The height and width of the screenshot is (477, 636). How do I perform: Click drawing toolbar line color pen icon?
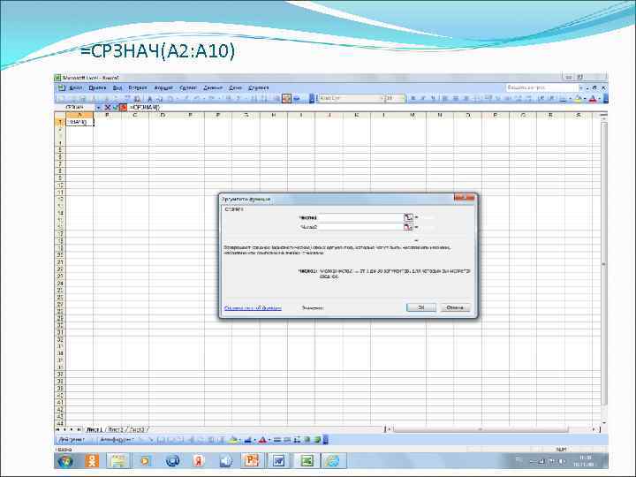248,440
